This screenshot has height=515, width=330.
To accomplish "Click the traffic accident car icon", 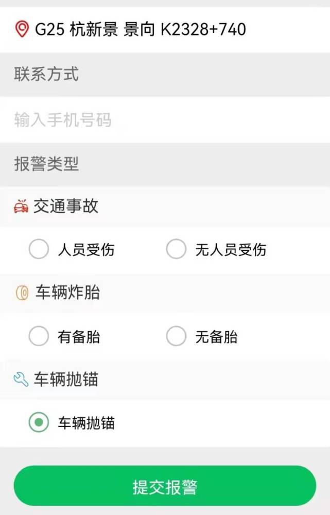I will click(21, 207).
